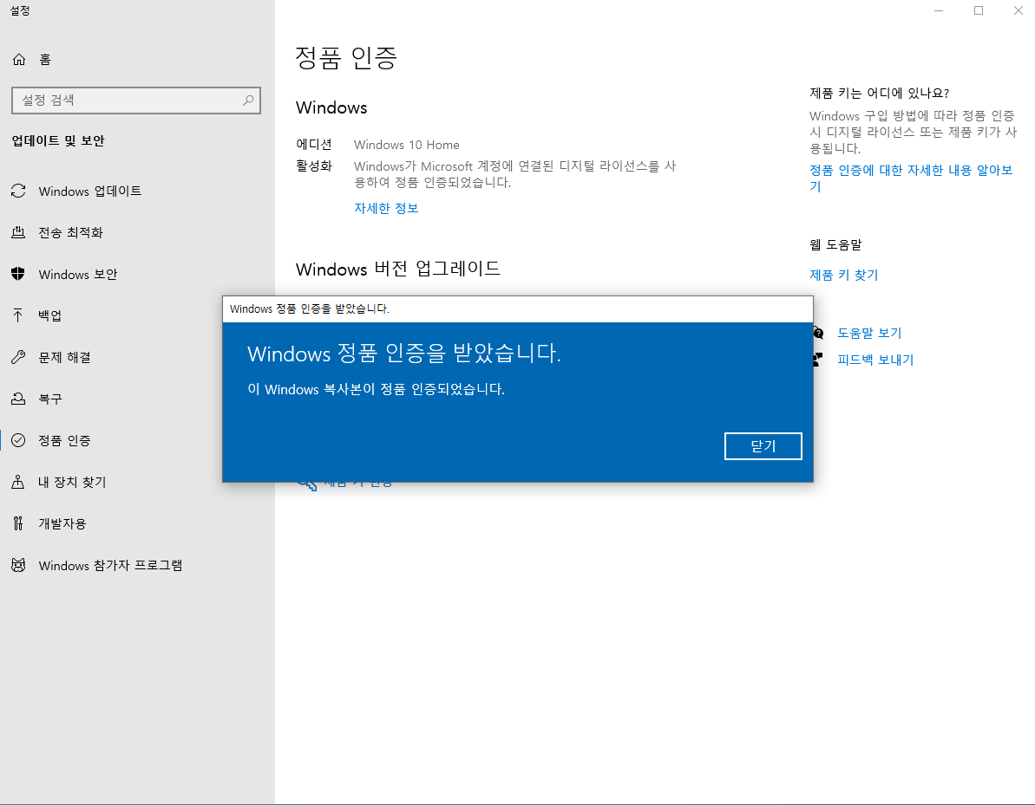The image size is (1035, 805).
Task: Open 내 장치 찾기 page
Action: (111, 482)
